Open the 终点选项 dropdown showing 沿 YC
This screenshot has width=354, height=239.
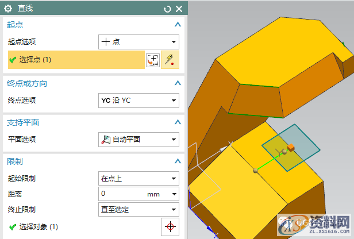coord(138,101)
